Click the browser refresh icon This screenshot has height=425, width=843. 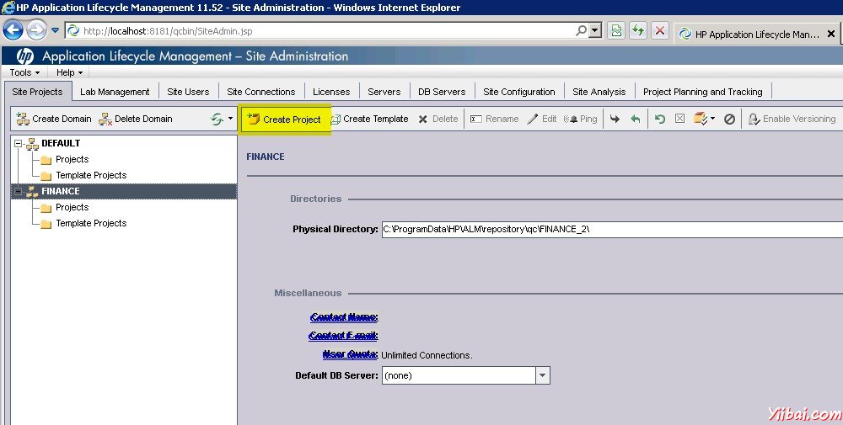click(638, 30)
